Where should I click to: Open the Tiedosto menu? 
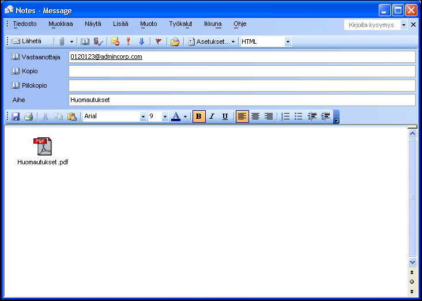[25, 24]
